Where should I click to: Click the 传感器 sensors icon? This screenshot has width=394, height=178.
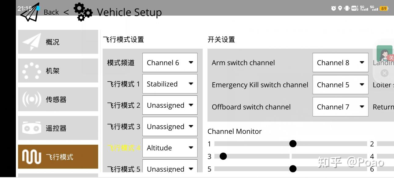tap(31, 99)
